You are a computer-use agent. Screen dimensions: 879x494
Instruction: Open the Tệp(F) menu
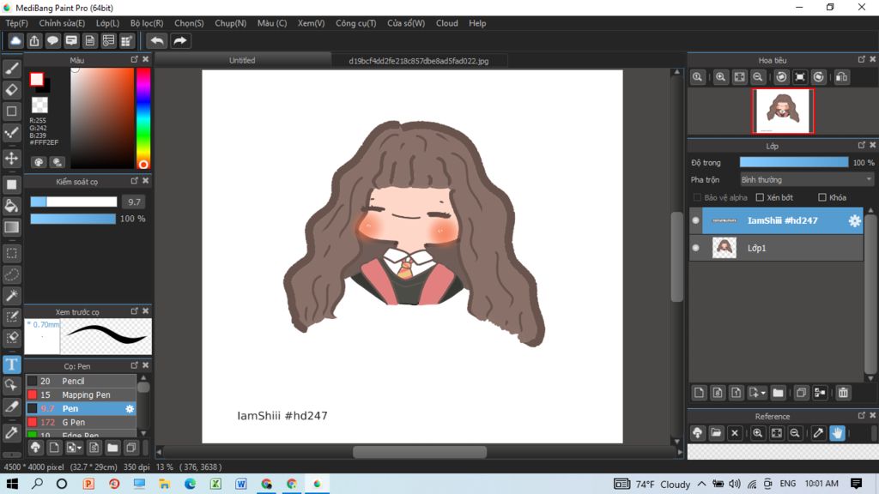click(x=17, y=23)
